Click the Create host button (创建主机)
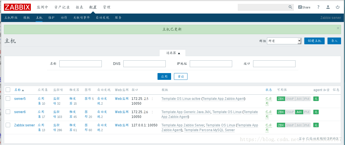The image size is (345, 145). [x=314, y=41]
